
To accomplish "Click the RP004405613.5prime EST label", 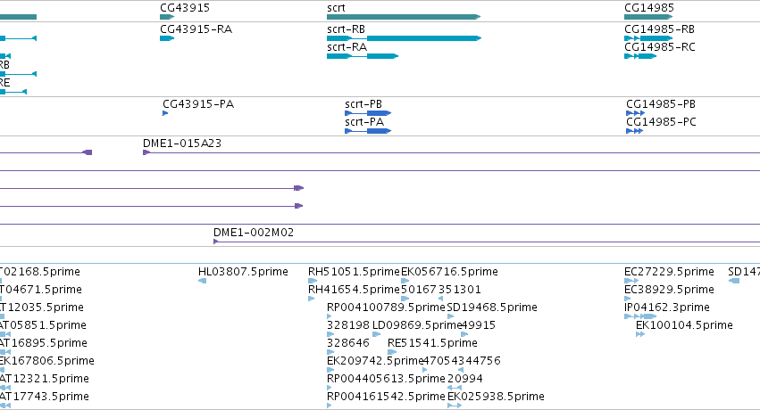I will point(386,379).
